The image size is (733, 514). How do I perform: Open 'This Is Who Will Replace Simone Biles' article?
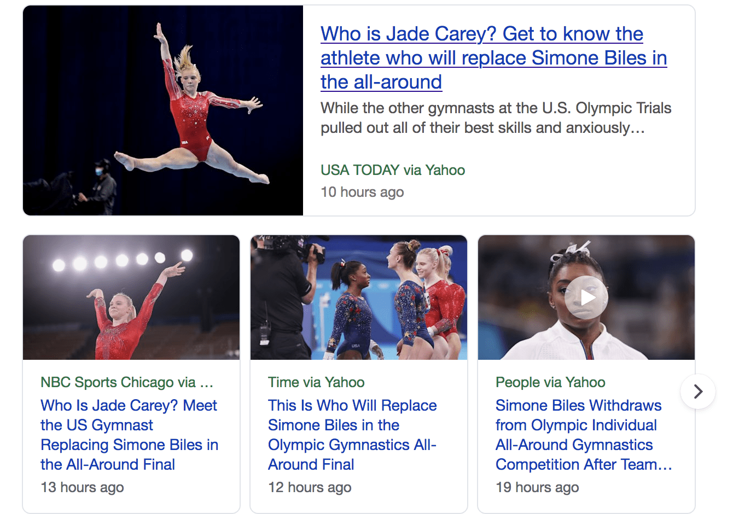tap(352, 435)
